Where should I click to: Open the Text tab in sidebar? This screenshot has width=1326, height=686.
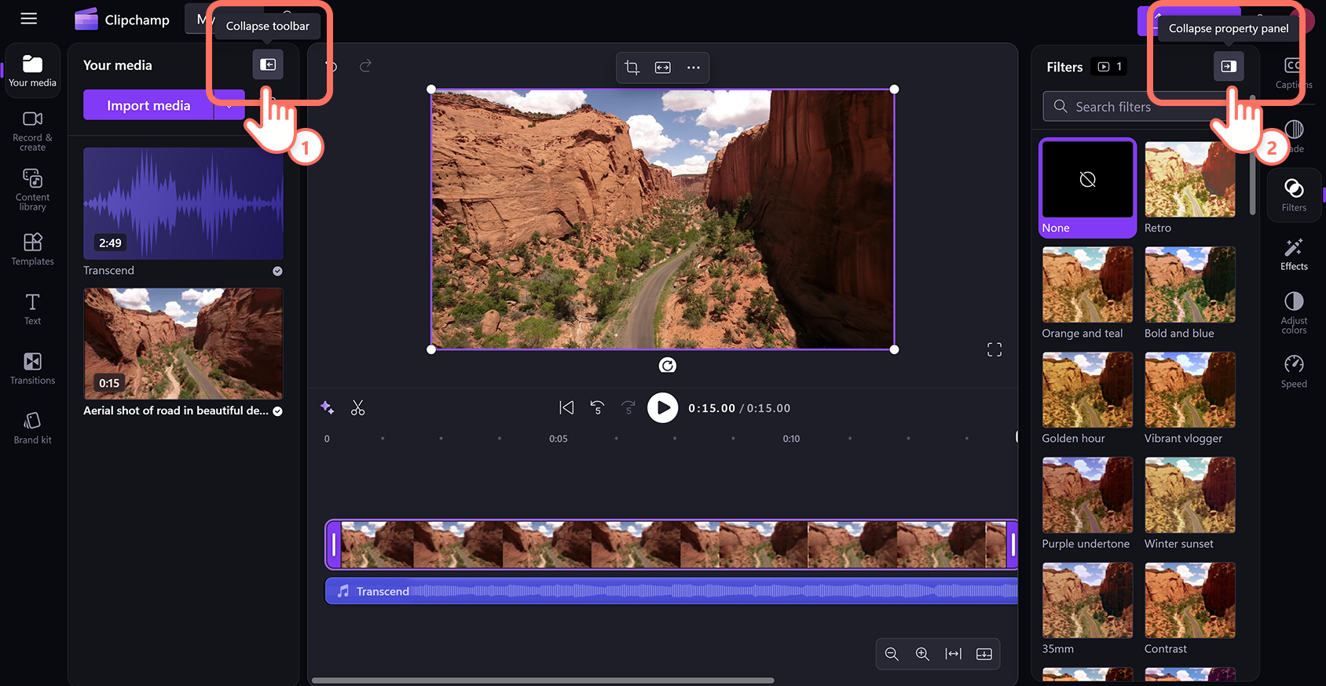click(x=32, y=308)
